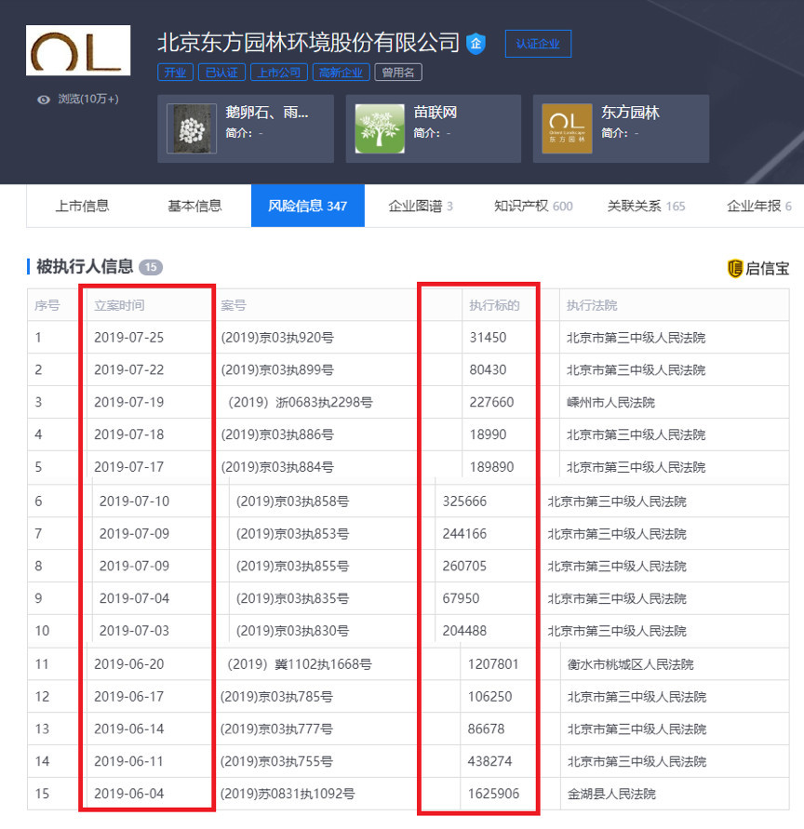Click the filing date 2019-07-25
804x829 pixels.
(x=129, y=338)
